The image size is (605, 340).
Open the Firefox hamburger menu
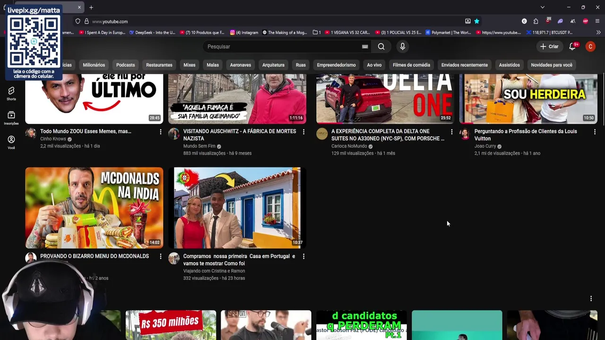click(597, 21)
